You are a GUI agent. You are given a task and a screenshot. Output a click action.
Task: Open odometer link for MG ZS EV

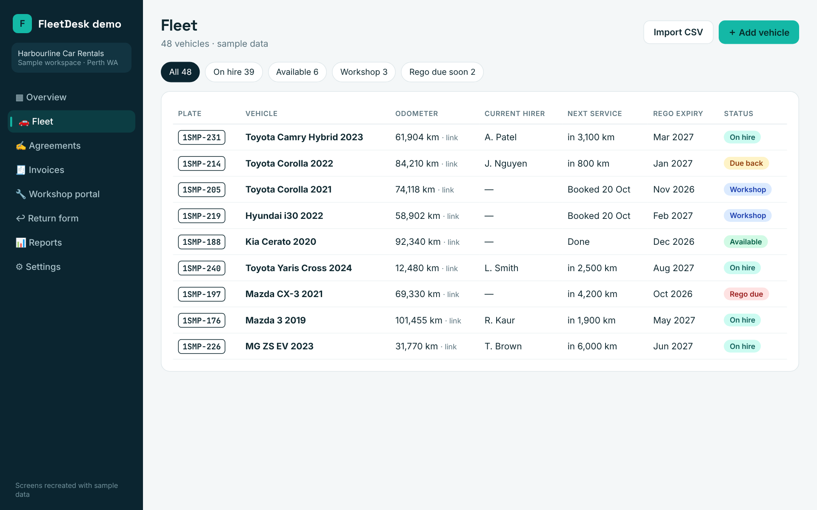click(451, 347)
